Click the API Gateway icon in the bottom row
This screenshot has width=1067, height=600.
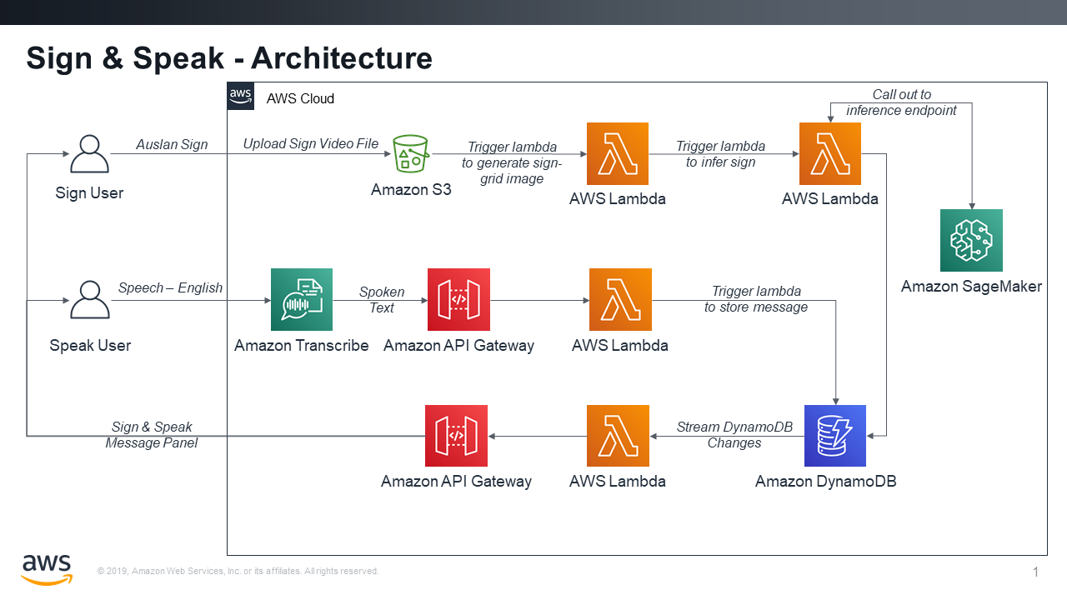point(456,436)
